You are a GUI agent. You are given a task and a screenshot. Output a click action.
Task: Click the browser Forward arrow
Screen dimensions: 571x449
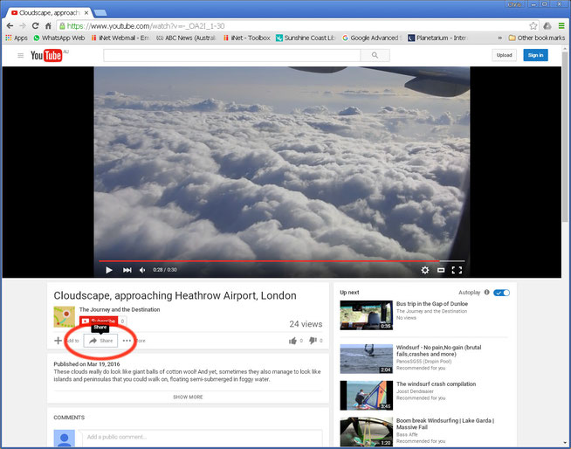(23, 26)
